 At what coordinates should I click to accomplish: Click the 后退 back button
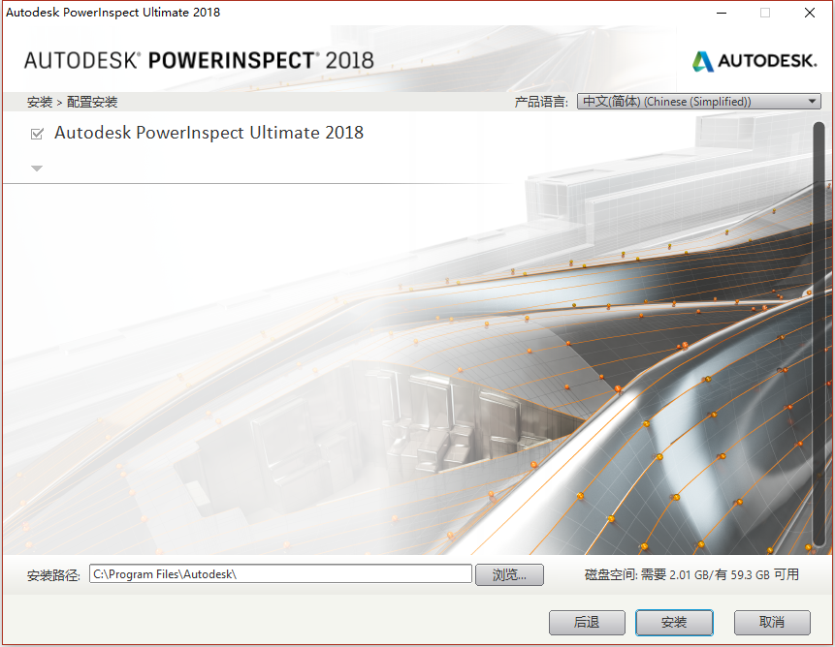[587, 622]
